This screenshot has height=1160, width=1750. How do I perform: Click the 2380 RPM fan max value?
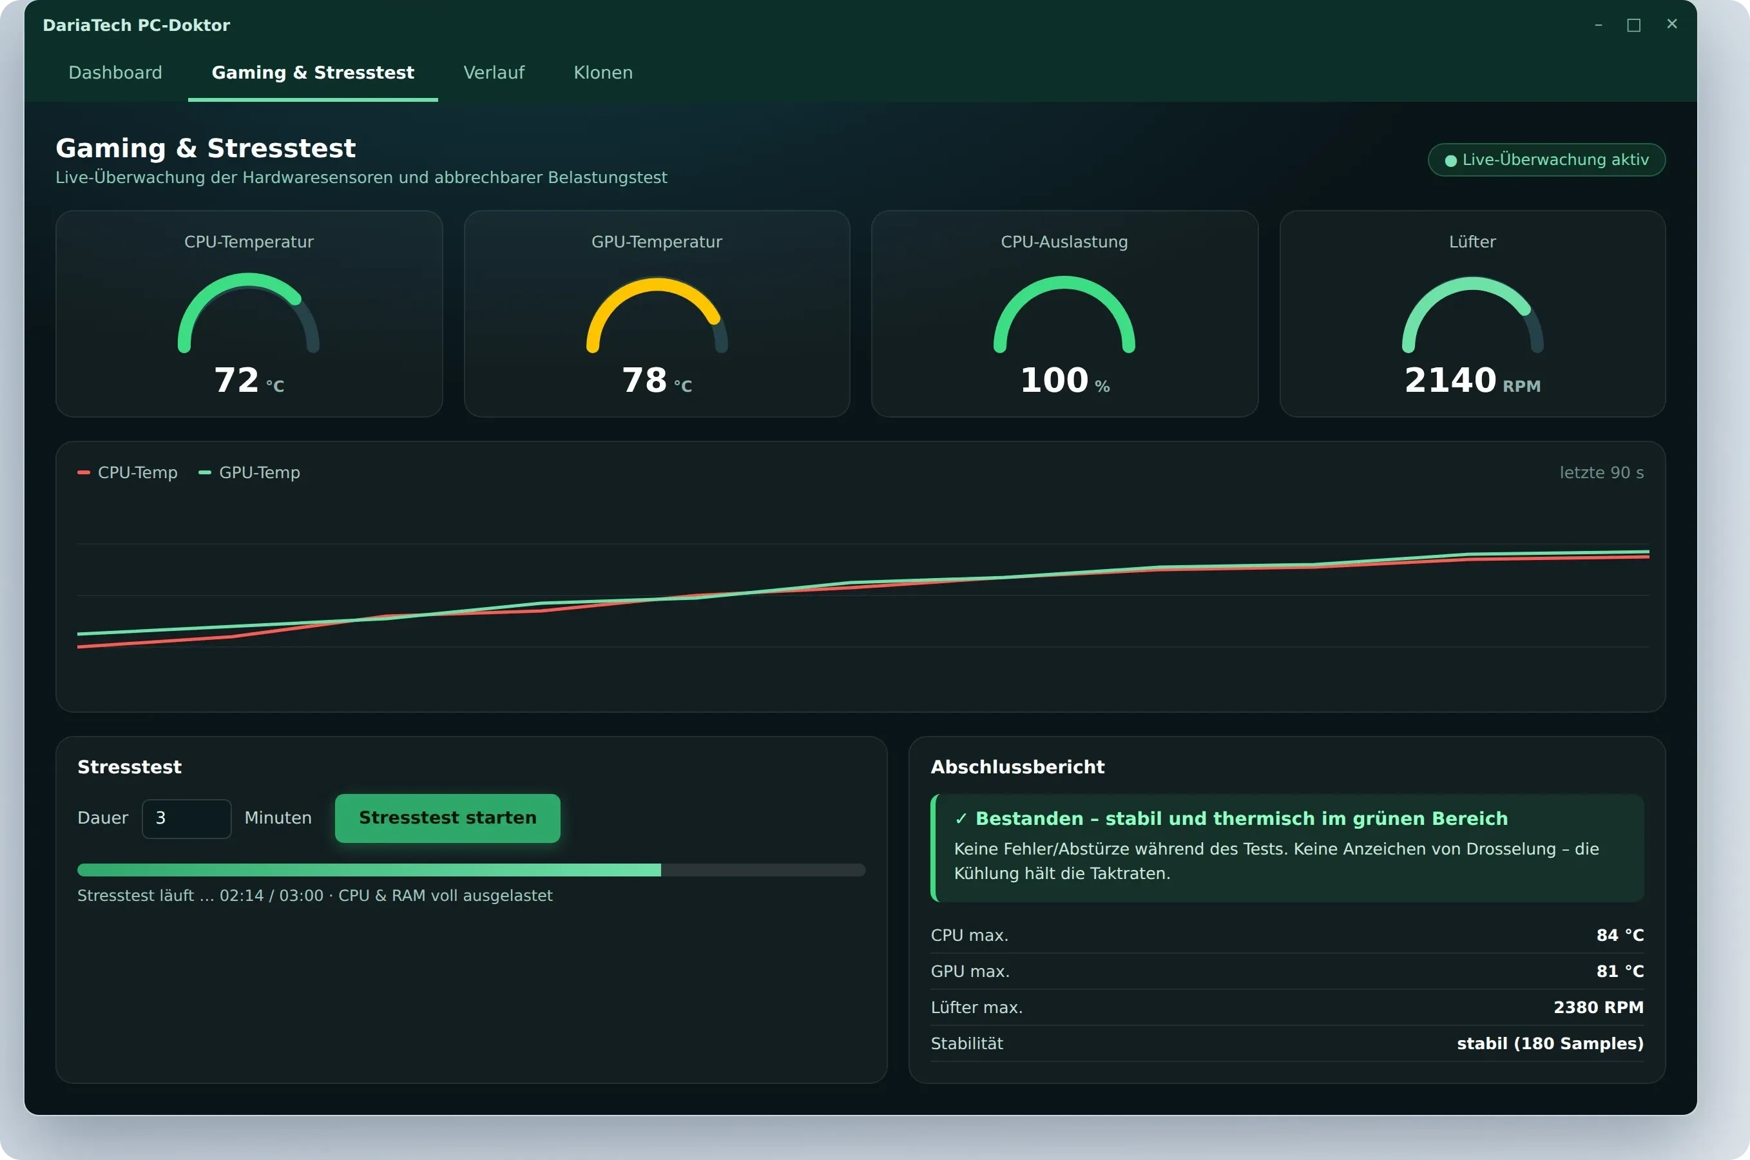coord(1599,1008)
